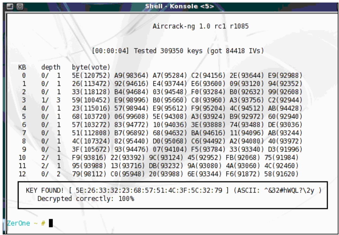
Task: Select the 59(100452) entry
Action: pyautogui.click(x=91, y=100)
